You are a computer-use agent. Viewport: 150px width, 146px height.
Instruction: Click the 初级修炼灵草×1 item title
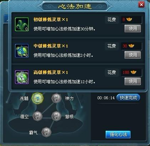tap(51, 20)
